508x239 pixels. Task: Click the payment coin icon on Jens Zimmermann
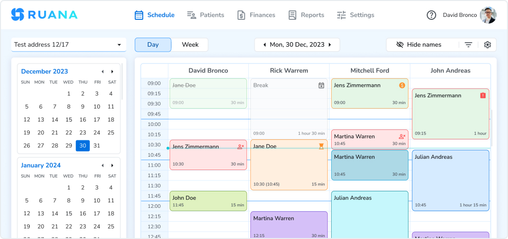pos(402,85)
